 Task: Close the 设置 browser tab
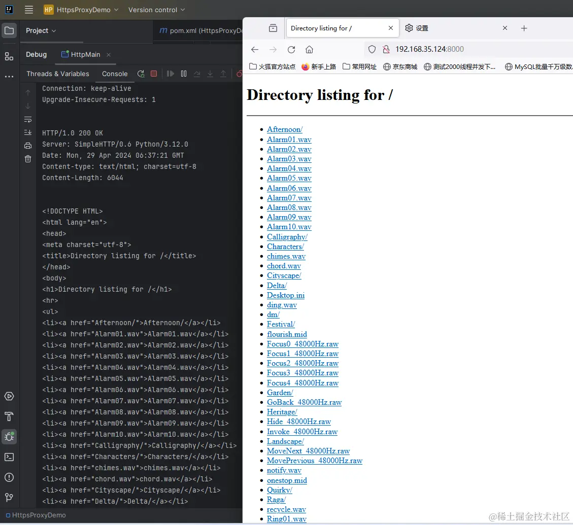tap(504, 28)
